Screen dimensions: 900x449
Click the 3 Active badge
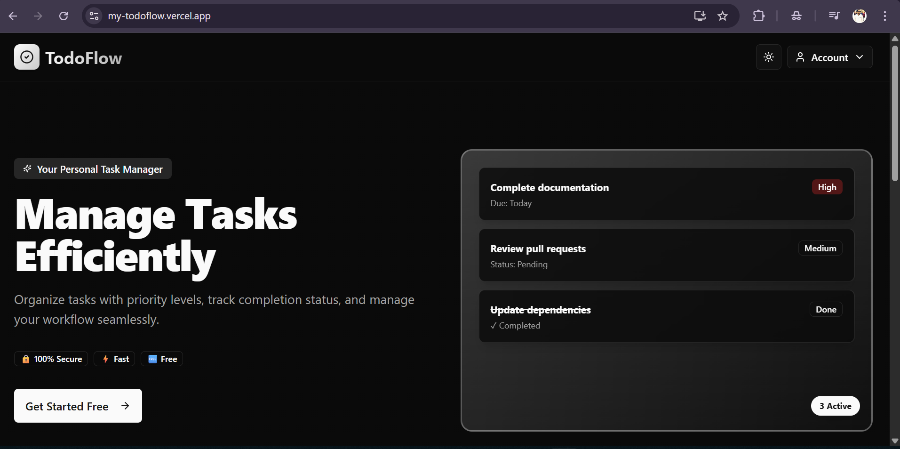click(x=835, y=406)
